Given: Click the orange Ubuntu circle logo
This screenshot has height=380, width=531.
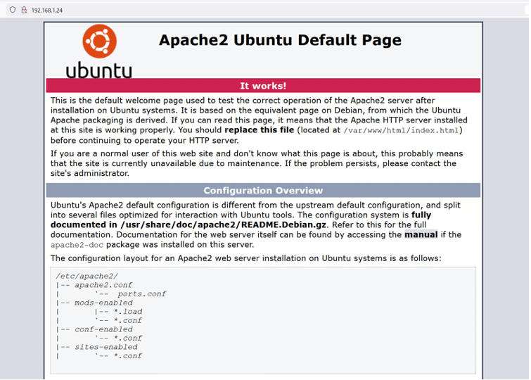Looking at the screenshot, I should (99, 42).
